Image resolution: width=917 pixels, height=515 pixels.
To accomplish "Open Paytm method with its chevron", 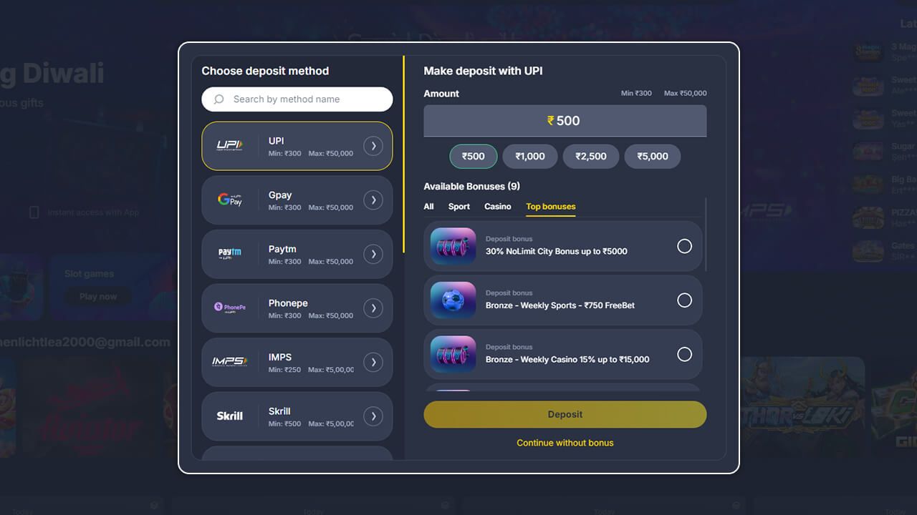I will (373, 254).
